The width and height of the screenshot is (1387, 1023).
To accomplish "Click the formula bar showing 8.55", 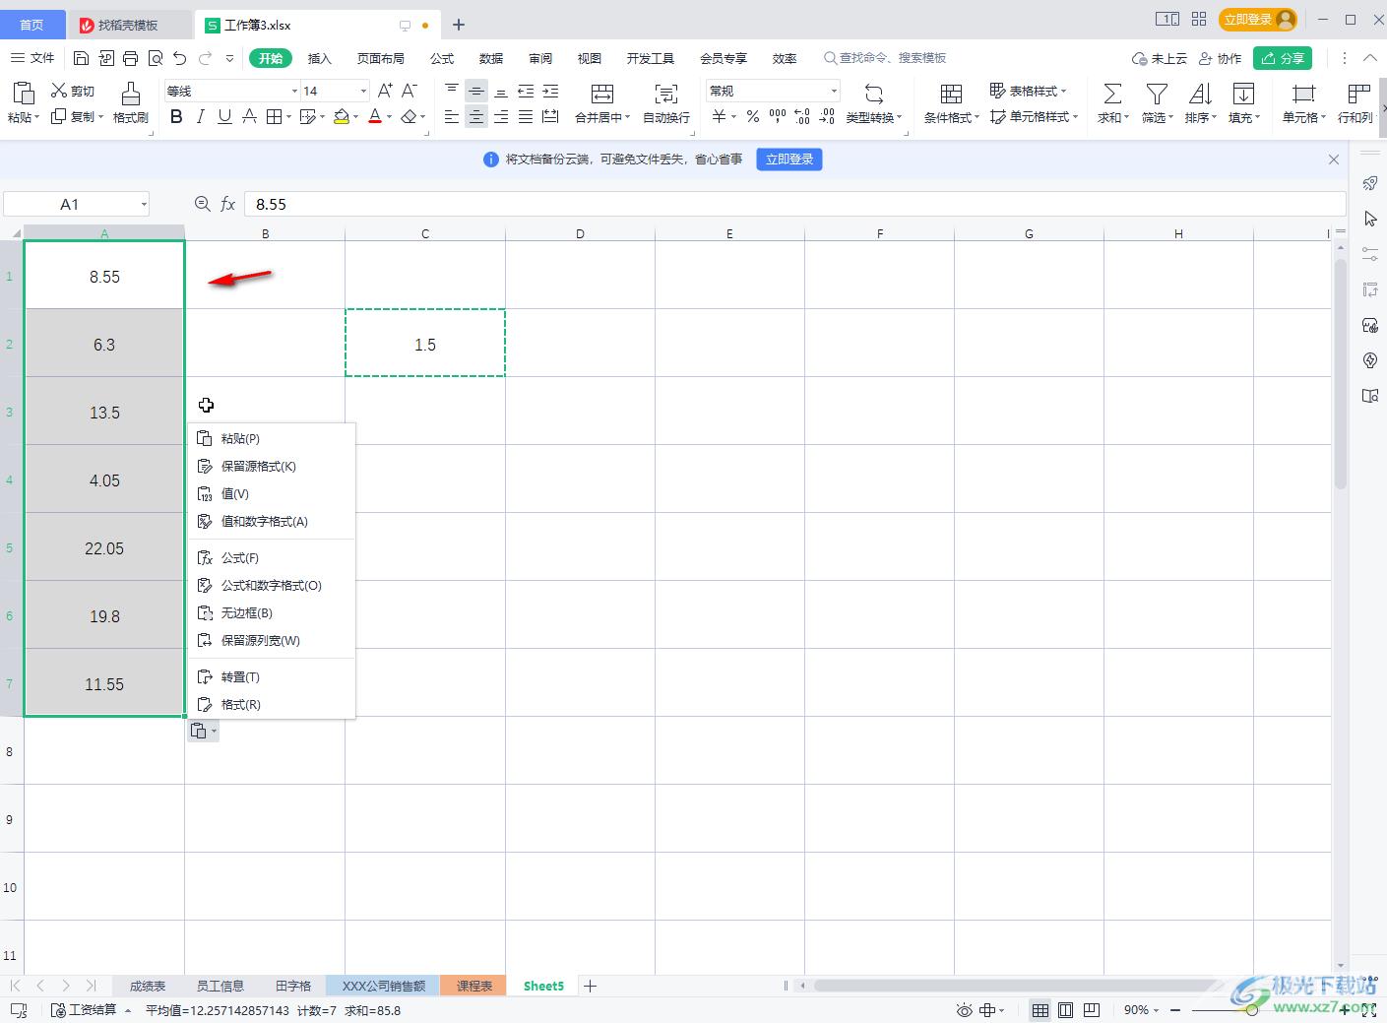I will click(x=794, y=204).
